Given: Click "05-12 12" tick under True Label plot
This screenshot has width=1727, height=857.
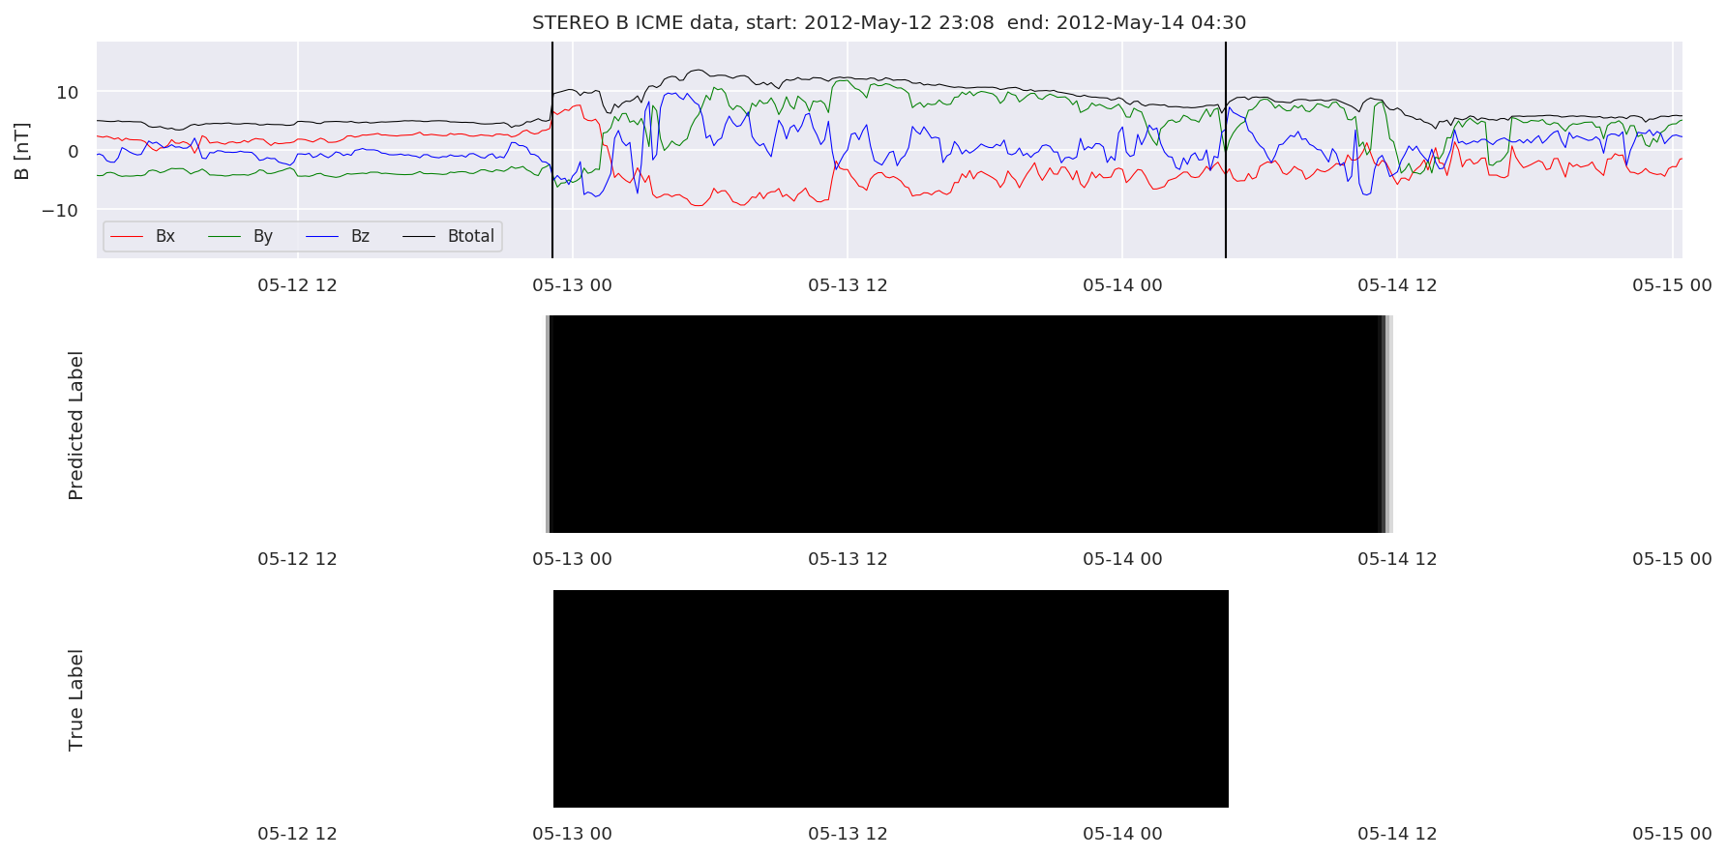Looking at the screenshot, I should [x=297, y=834].
